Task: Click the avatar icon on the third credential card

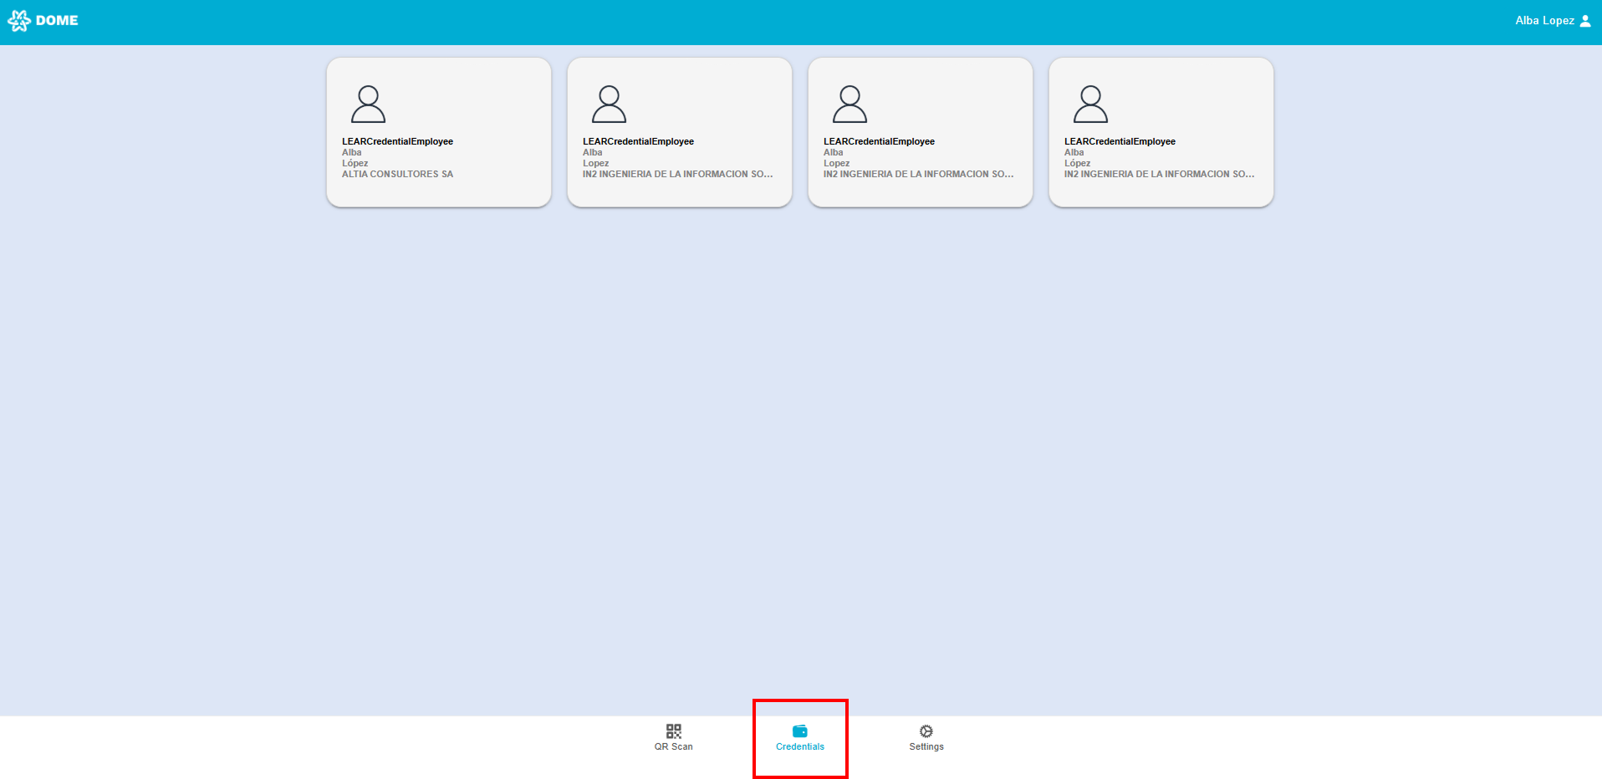Action: point(849,104)
